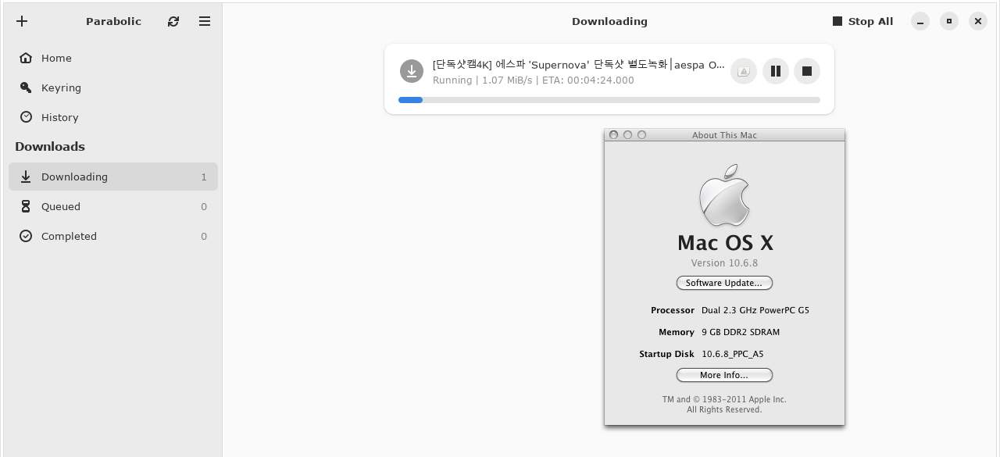Viewport: 1000px width, 457px height.
Task: Click the Queued count '0'
Action: (204, 206)
